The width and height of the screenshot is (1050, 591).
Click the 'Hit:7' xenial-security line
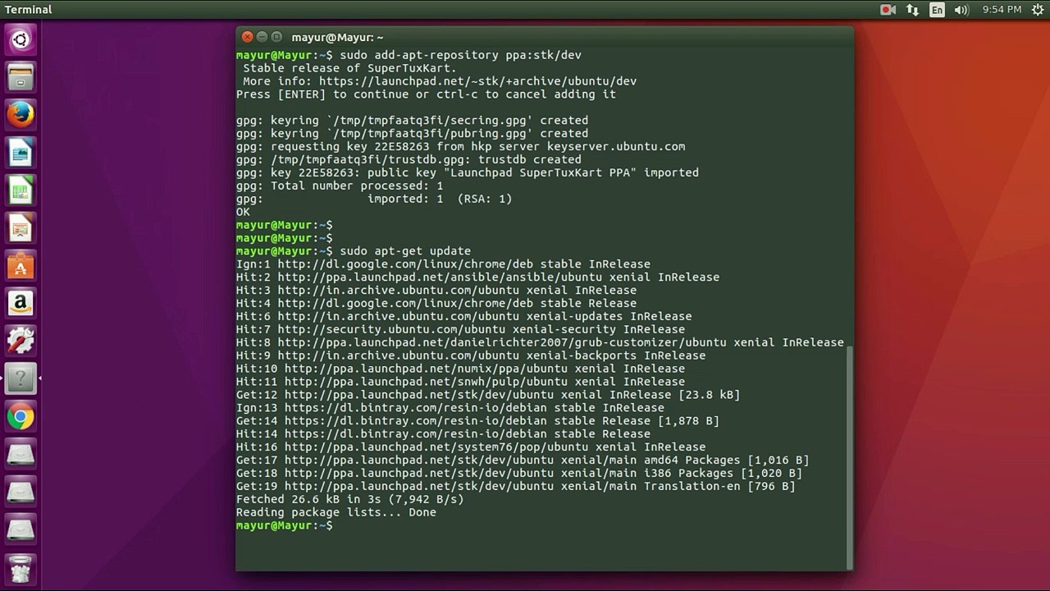click(x=460, y=330)
